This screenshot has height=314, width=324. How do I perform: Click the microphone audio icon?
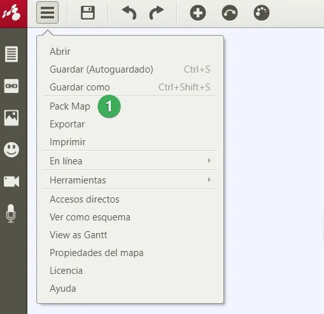(x=11, y=213)
